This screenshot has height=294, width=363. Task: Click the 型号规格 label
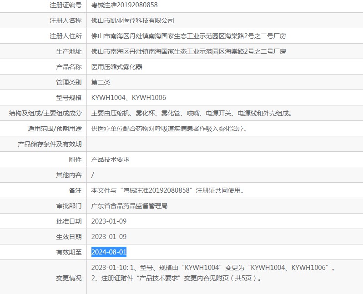(69, 98)
